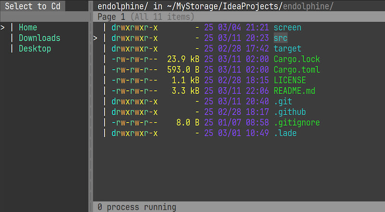Select the .gitignore file
385x212 pixels.
coord(296,122)
